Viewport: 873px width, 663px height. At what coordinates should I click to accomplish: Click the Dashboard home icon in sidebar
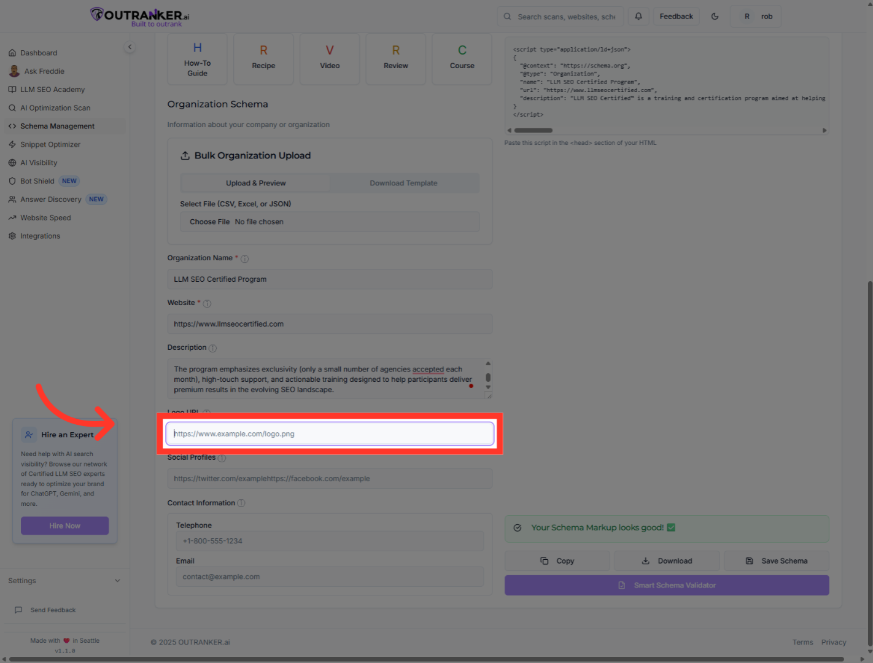pos(12,53)
